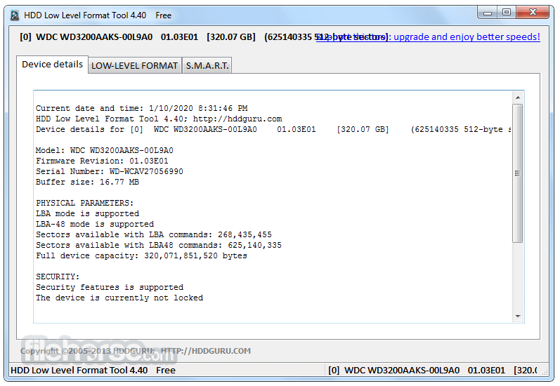
Task: Click The device is currently not locked line
Action: click(x=119, y=298)
